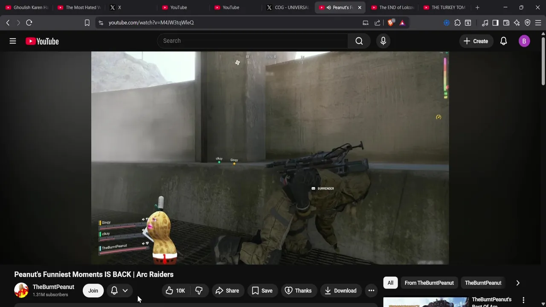Open the extensions puzzle icon
The image size is (546, 307).
click(x=457, y=23)
